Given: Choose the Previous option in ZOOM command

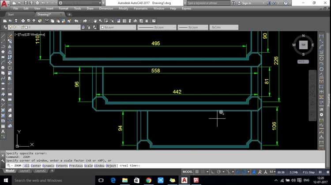Looking at the screenshot, I should click(x=75, y=166).
